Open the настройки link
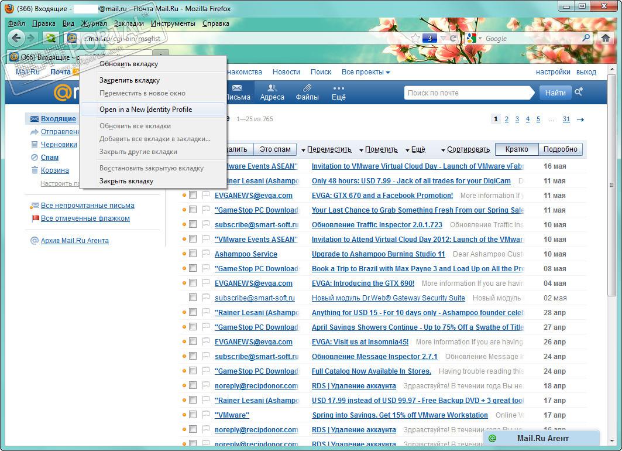This screenshot has width=622, height=451. [x=553, y=72]
